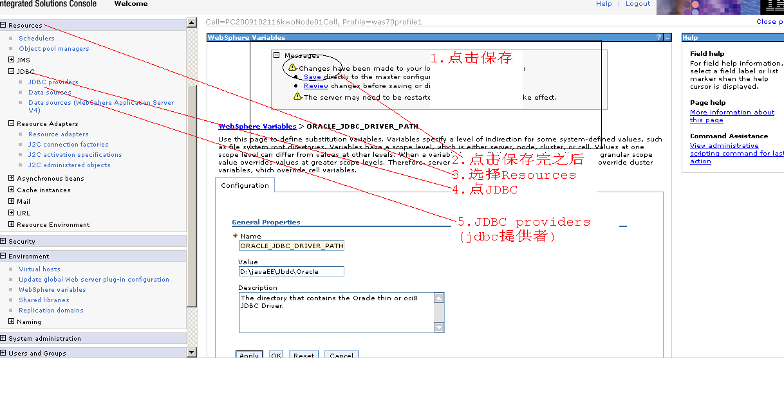The image size is (784, 416).
Task: Click inside the Name input field
Action: pos(290,246)
